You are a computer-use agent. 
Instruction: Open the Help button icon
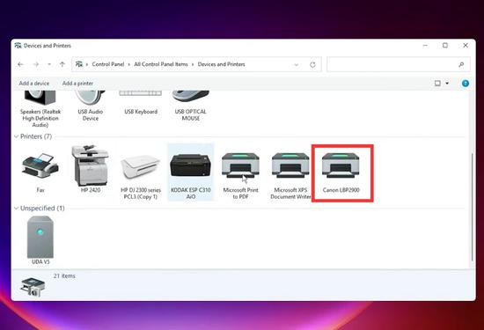[466, 84]
